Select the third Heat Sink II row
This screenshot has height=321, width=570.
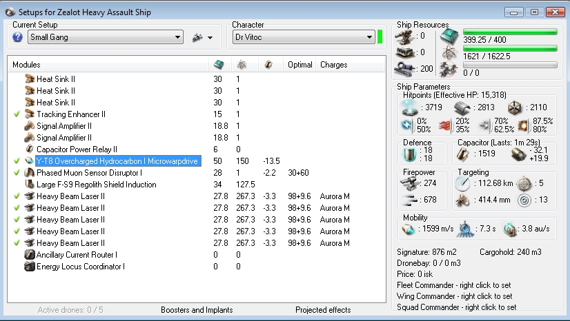click(196, 102)
